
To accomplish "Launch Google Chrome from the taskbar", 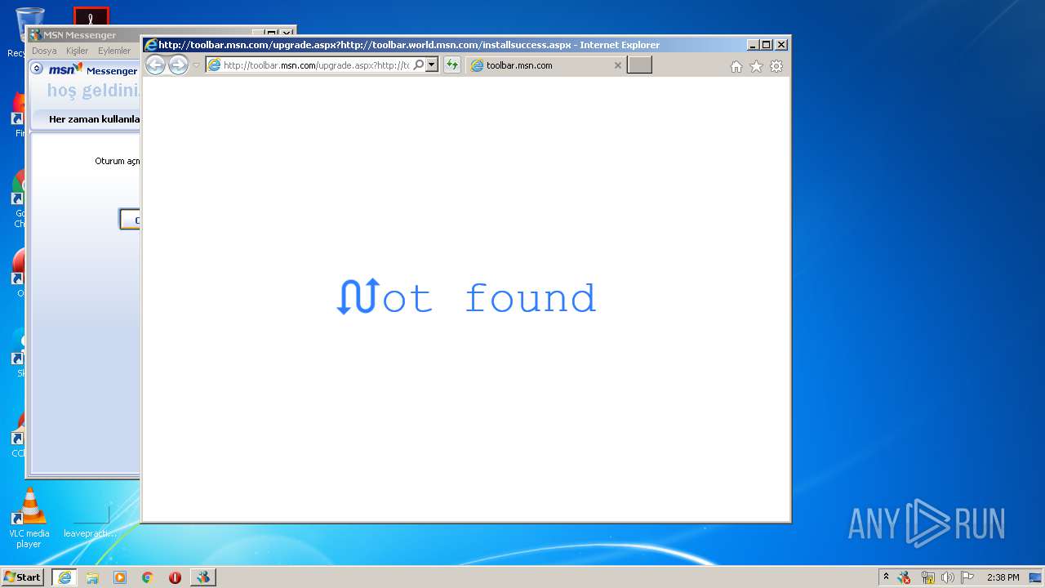I will coord(148,577).
